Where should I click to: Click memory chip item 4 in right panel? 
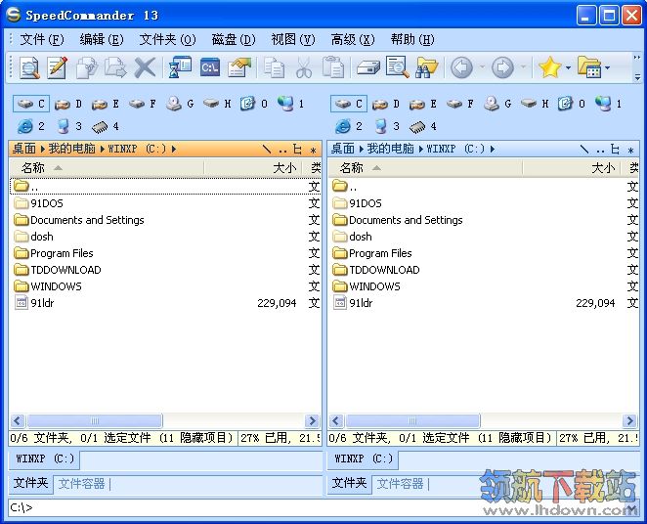pos(423,126)
